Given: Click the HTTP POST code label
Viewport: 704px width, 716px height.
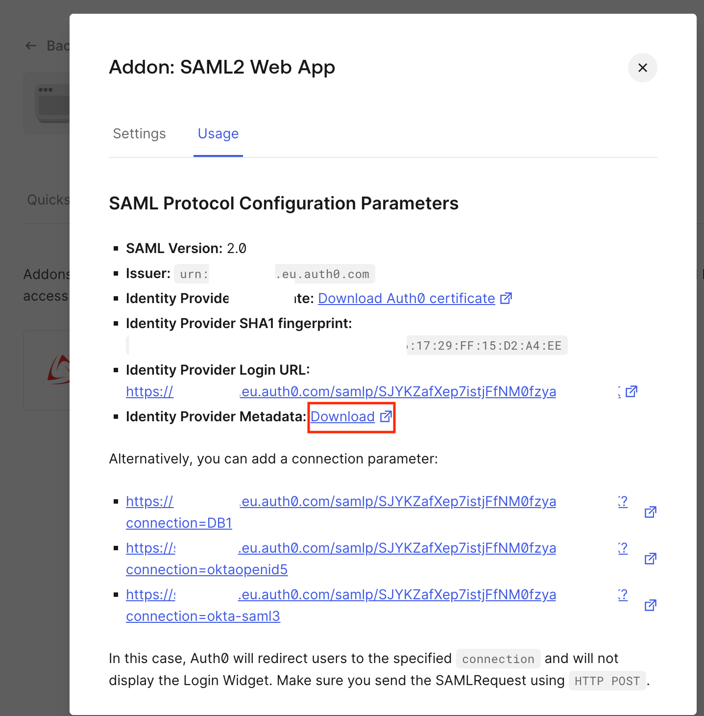Looking at the screenshot, I should [x=607, y=681].
